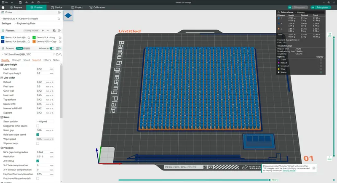Dismiss the processing model notification
This screenshot has width=337, height=183.
(314, 168)
